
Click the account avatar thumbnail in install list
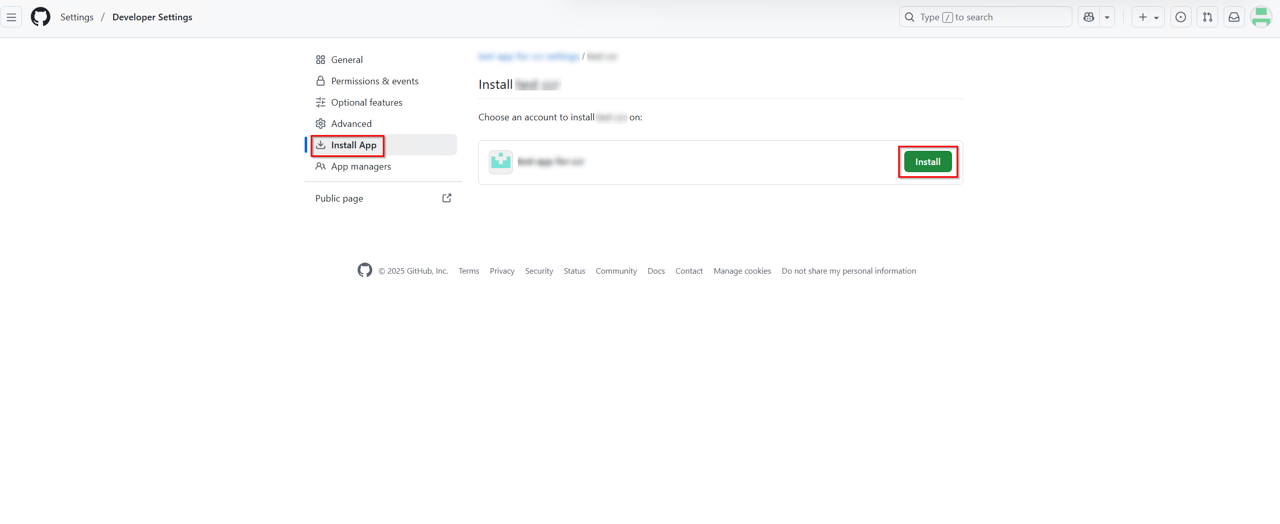(x=501, y=162)
